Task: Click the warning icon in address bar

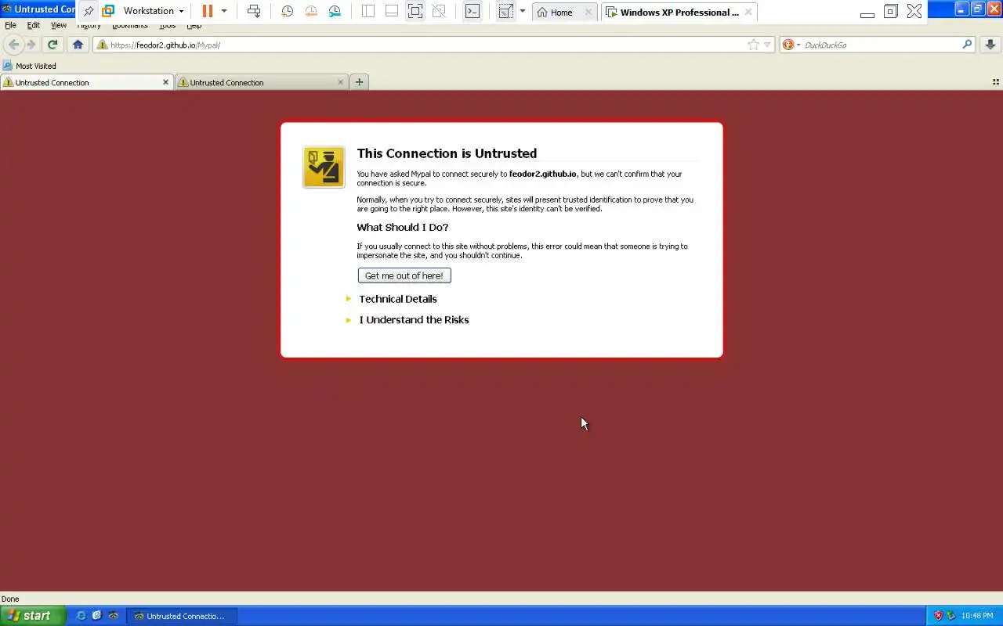Action: [x=102, y=45]
